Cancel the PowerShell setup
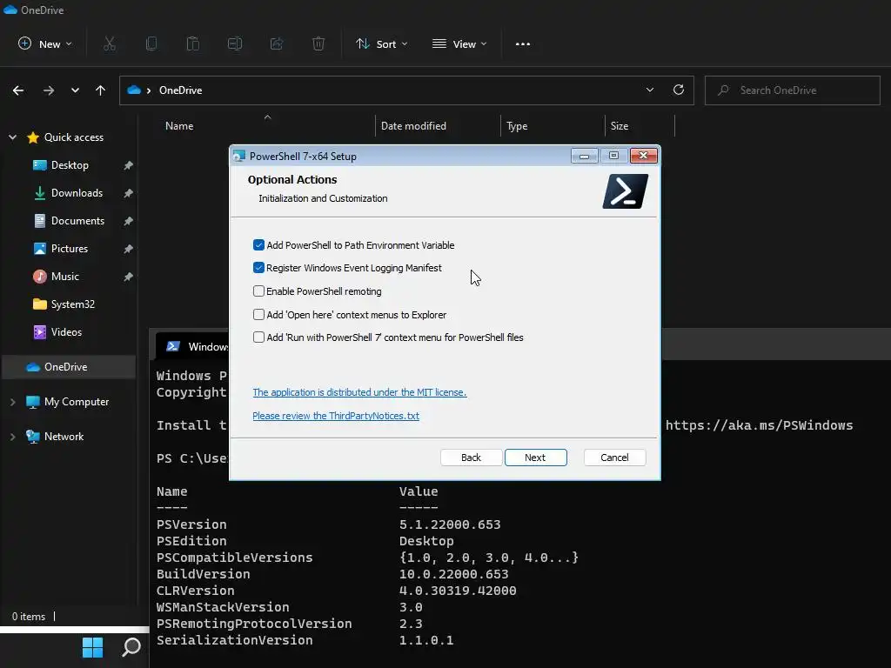The image size is (891, 668). tap(614, 458)
